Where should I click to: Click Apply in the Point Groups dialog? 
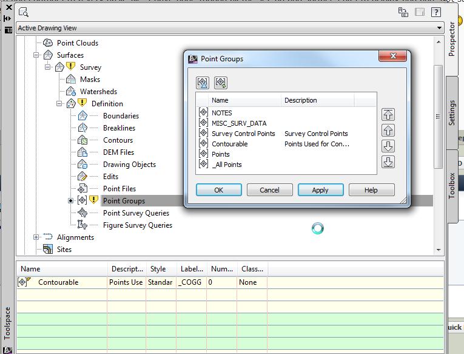click(320, 190)
